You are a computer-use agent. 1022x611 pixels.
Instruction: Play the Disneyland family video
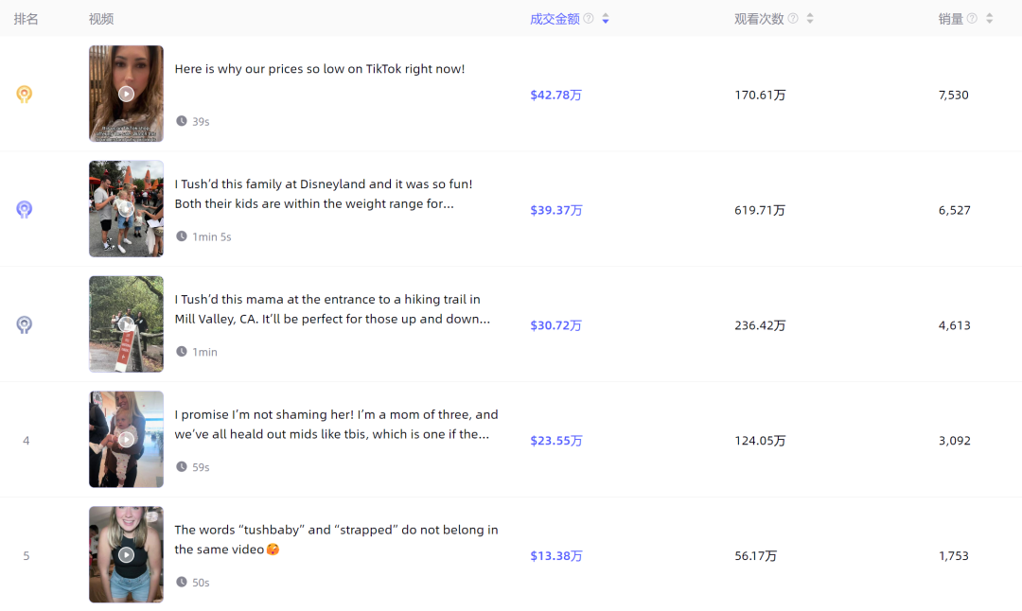pos(126,209)
